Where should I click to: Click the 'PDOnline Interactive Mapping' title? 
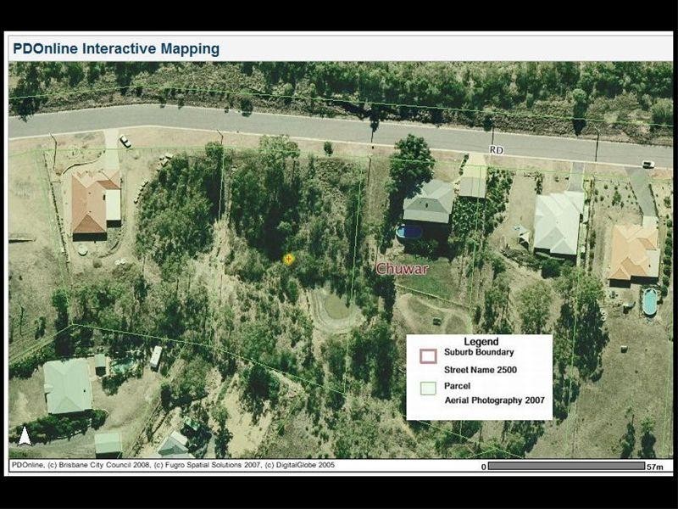coord(116,48)
